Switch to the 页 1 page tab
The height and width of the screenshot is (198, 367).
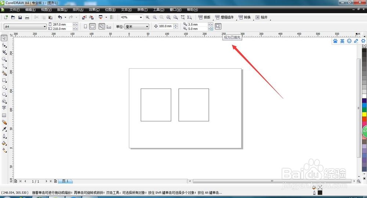pos(65,181)
